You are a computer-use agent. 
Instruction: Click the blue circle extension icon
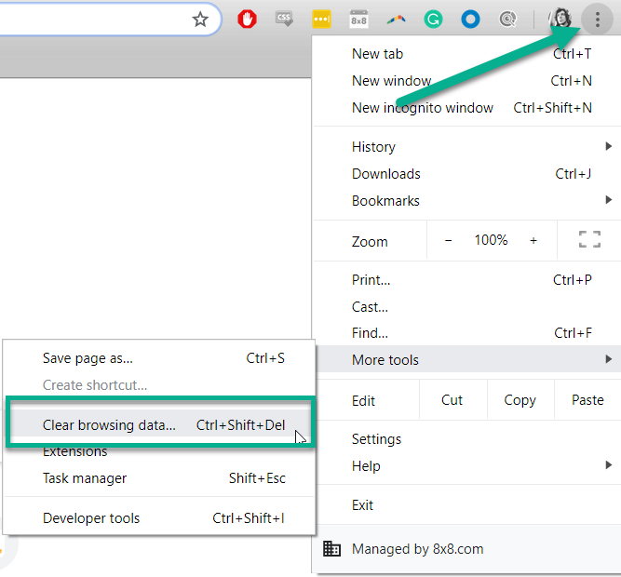point(470,20)
